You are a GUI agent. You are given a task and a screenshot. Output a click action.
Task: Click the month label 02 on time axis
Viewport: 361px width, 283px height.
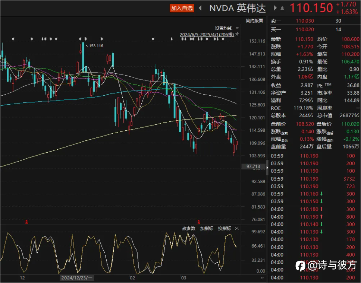[132, 278]
